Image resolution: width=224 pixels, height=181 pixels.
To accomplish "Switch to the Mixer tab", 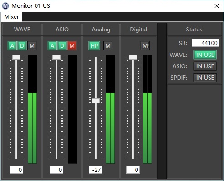I will [x=11, y=17].
